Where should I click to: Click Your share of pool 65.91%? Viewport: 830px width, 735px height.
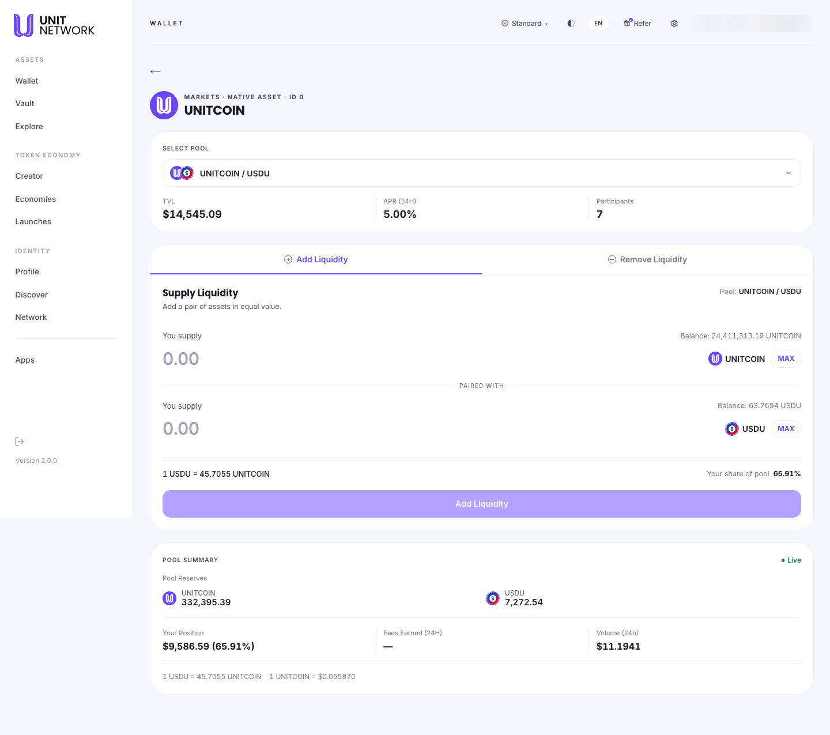(x=754, y=474)
